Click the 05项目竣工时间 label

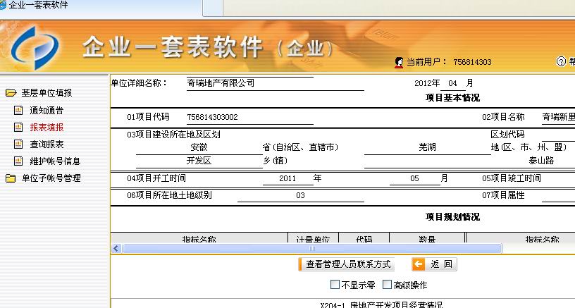pos(512,178)
